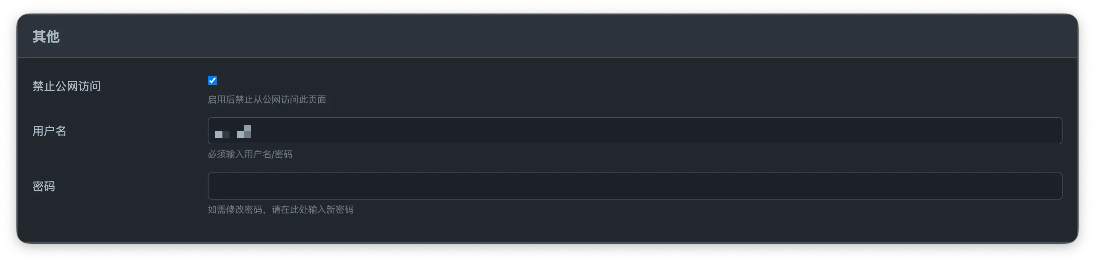Select the text box beside 密码
Viewport: 1095px width, 263px height.
[634, 186]
